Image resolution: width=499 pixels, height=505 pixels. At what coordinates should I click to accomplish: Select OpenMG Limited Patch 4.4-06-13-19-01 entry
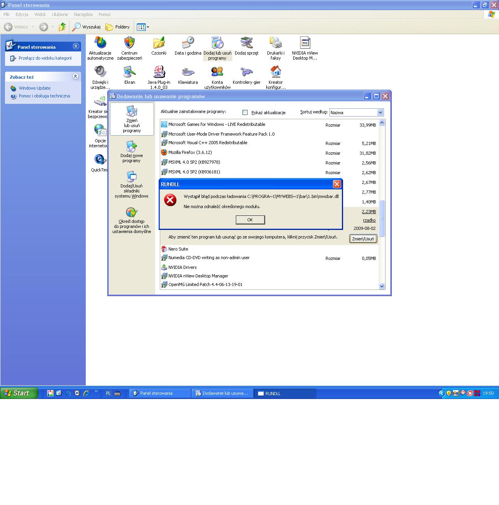point(269,285)
